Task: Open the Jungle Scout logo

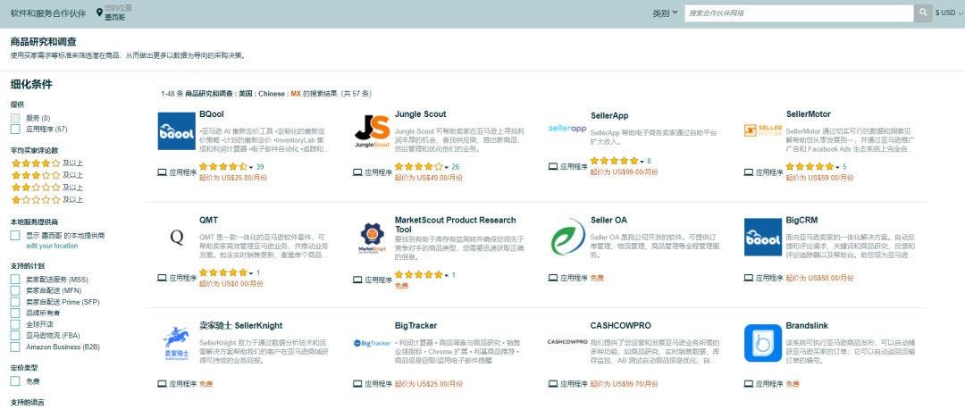Action: click(x=372, y=130)
